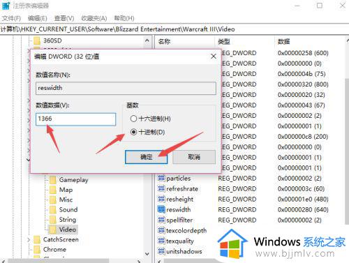Open the 收藏夹(A) menu
The width and height of the screenshot is (349, 263).
(94, 18)
